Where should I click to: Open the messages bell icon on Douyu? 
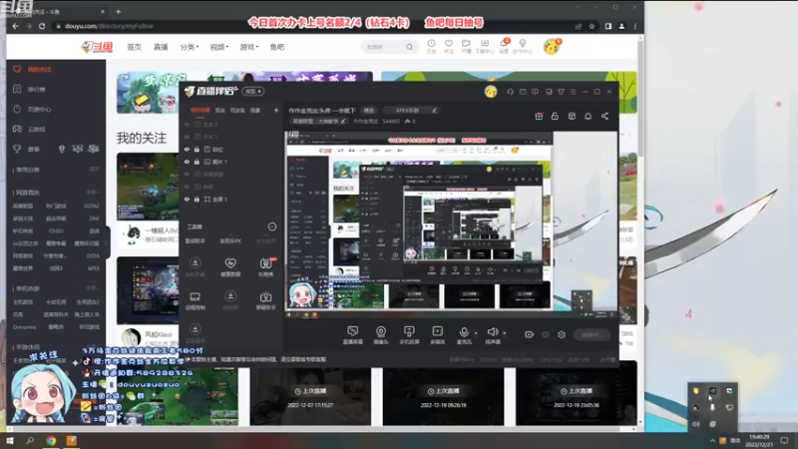coord(504,46)
